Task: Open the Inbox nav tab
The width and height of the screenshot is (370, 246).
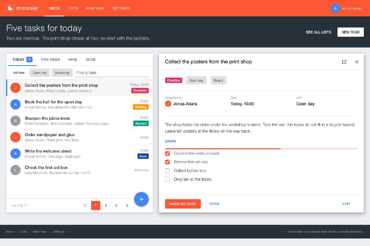Action: [54, 8]
